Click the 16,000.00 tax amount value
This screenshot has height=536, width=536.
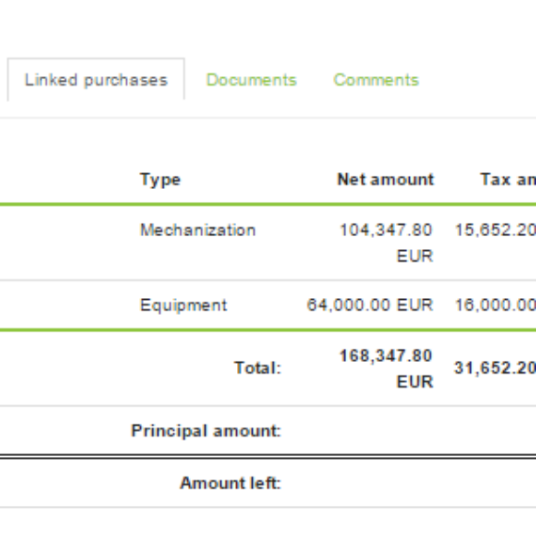(x=496, y=305)
